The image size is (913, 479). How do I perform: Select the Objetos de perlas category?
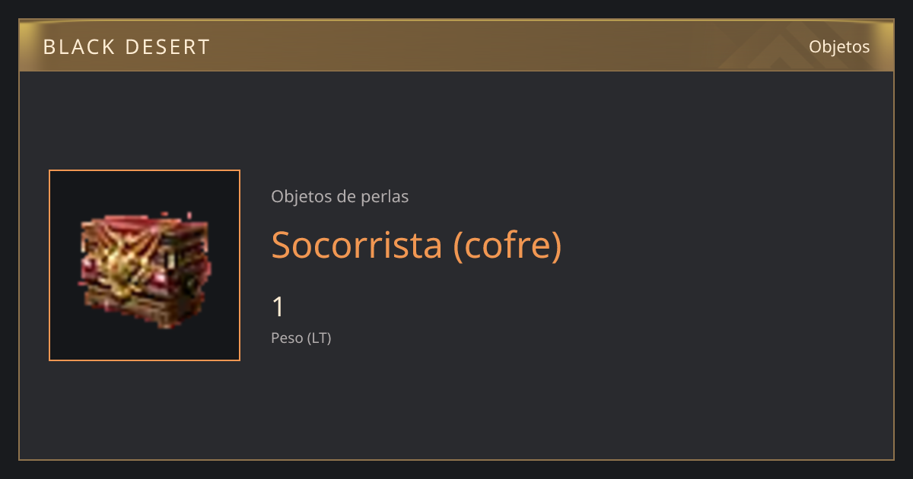340,197
